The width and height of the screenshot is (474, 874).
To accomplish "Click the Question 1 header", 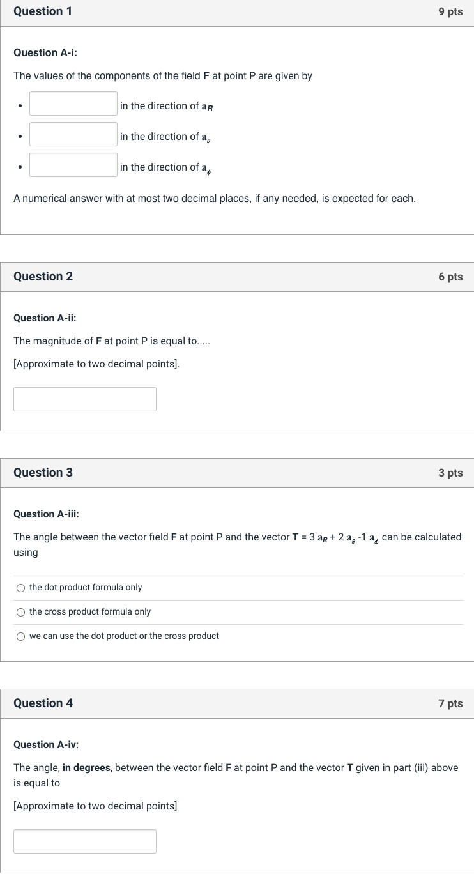I will tap(43, 11).
